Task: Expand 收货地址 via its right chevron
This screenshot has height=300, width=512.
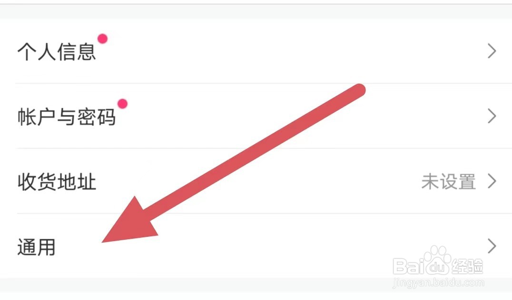Action: (492, 181)
